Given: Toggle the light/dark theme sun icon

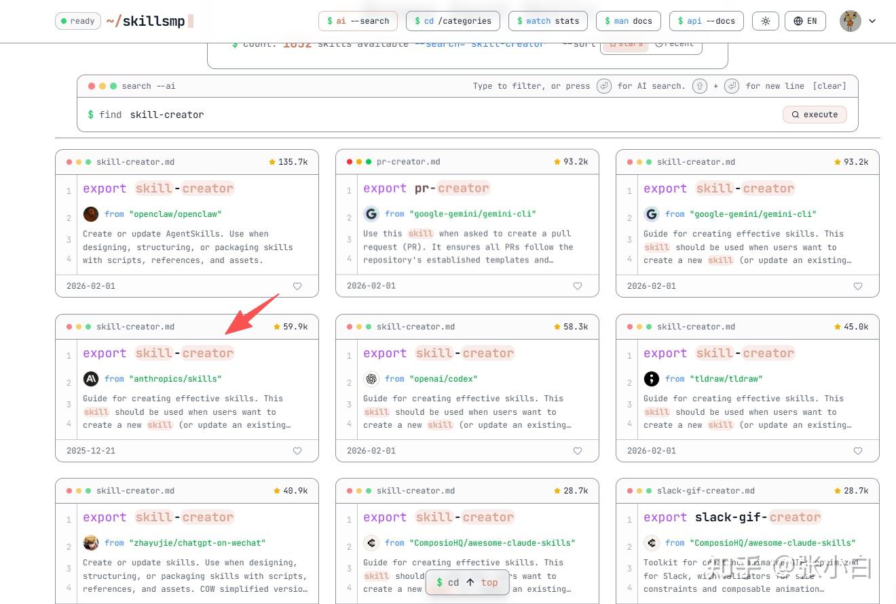Looking at the screenshot, I should tap(766, 21).
